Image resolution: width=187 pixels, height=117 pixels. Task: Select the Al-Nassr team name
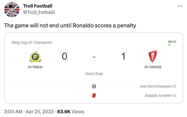(35, 67)
